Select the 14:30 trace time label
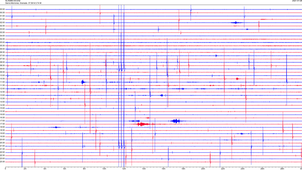The width and height of the screenshot is (302, 170). [3, 105]
